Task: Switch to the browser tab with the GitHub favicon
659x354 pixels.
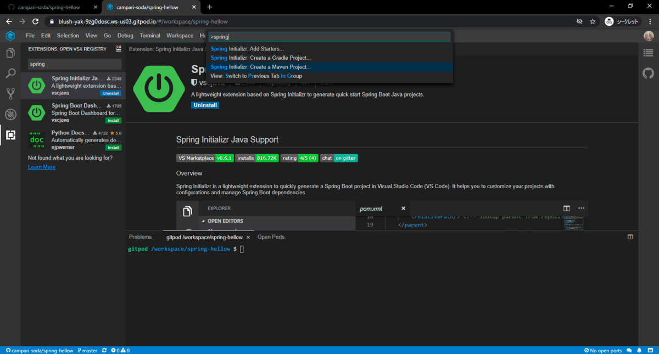Action: [52, 7]
